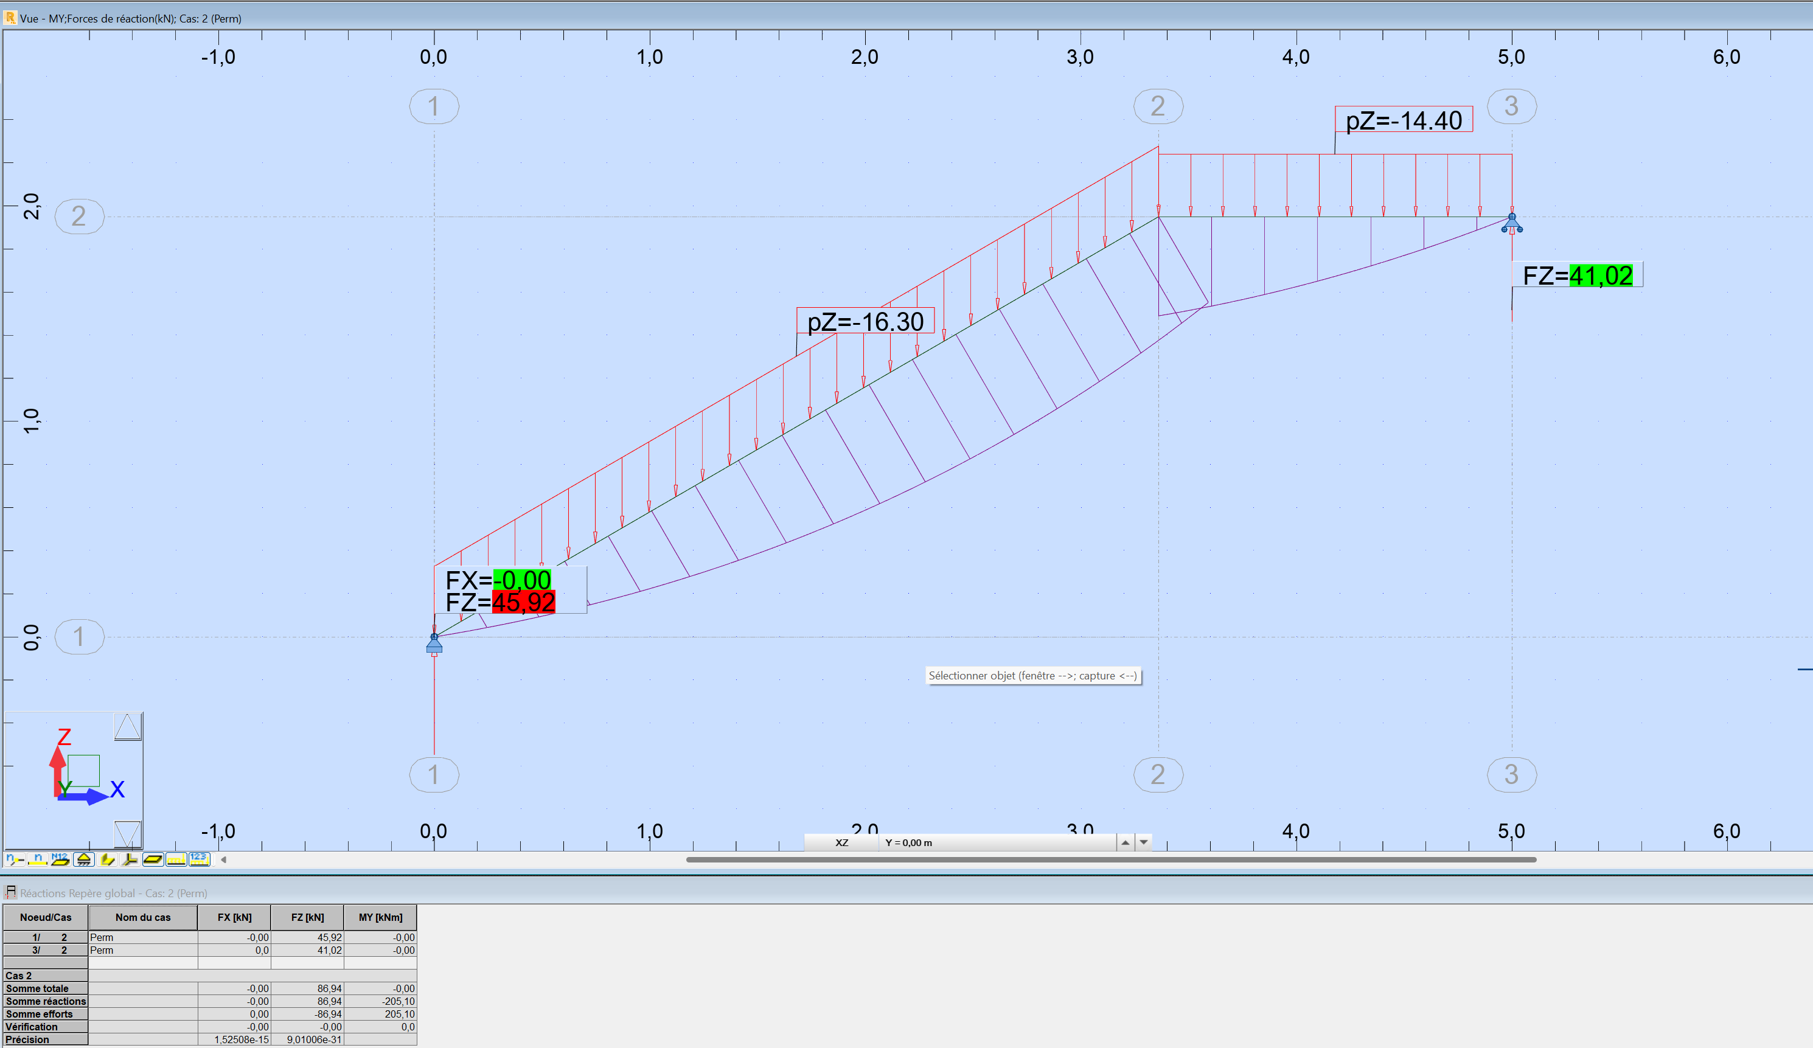Click the down triangle on view navigator

(127, 834)
